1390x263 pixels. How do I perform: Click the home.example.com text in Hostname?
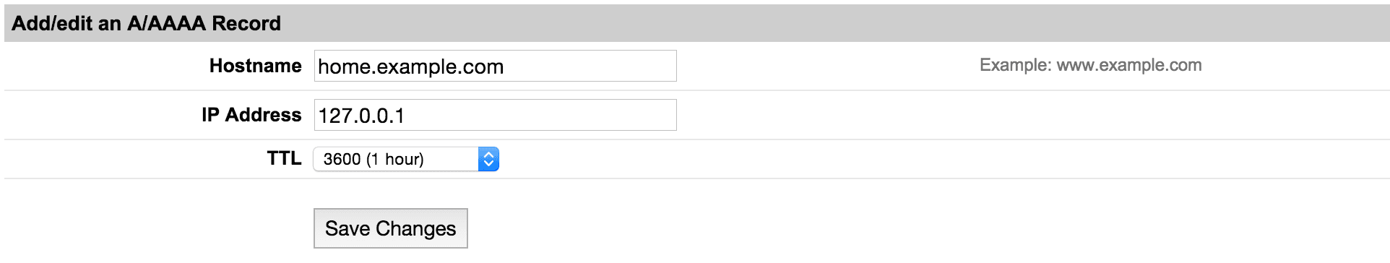click(411, 66)
